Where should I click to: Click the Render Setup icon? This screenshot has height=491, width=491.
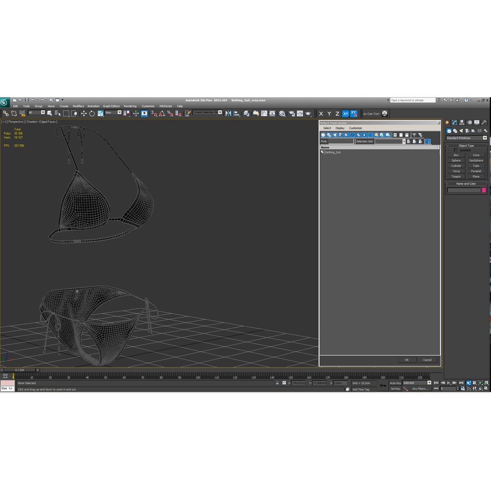(x=291, y=113)
